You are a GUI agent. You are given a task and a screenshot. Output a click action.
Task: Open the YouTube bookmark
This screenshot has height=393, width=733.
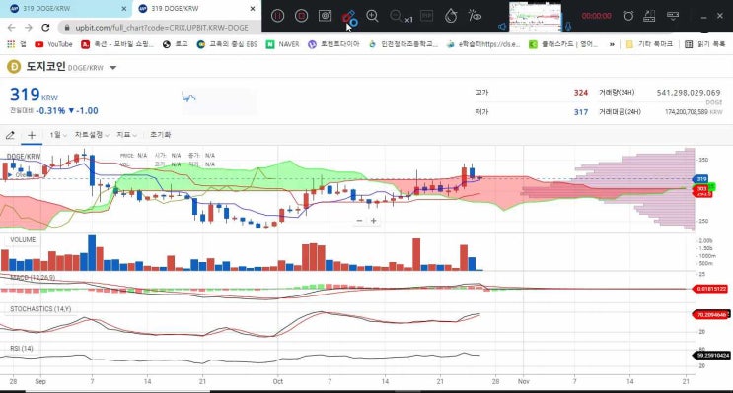[53, 44]
